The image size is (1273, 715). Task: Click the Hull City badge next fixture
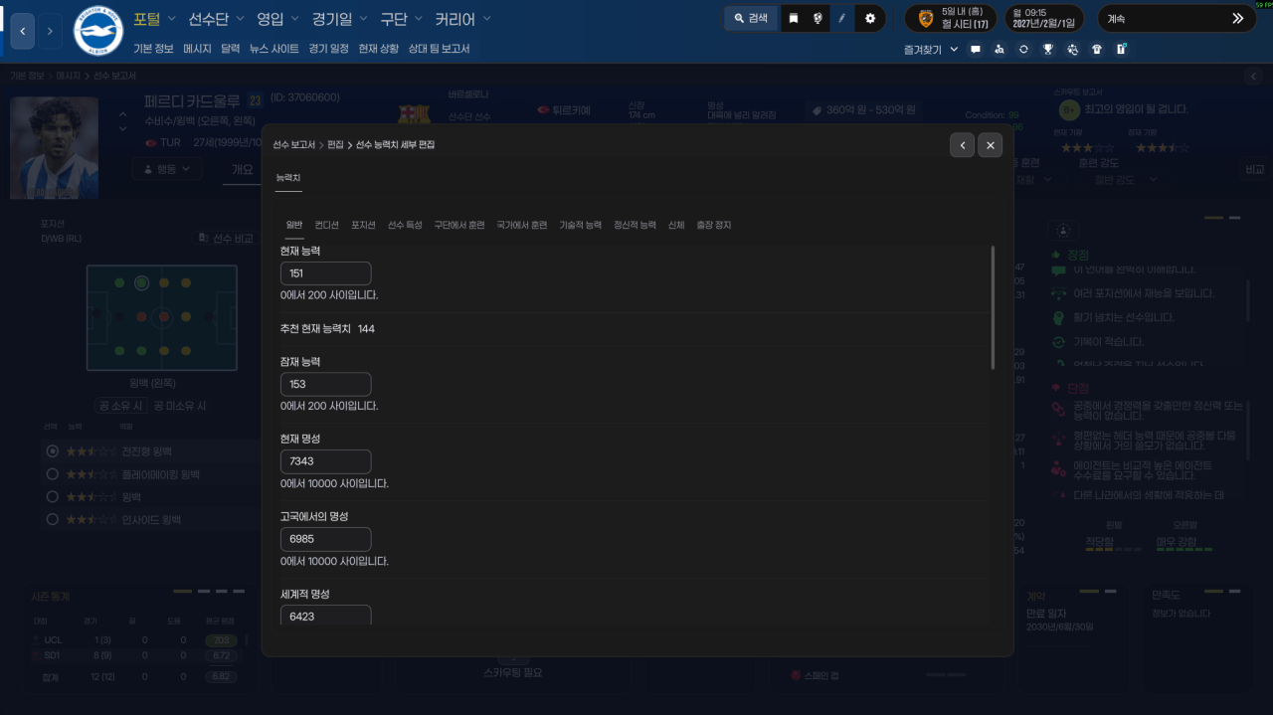[x=926, y=18]
